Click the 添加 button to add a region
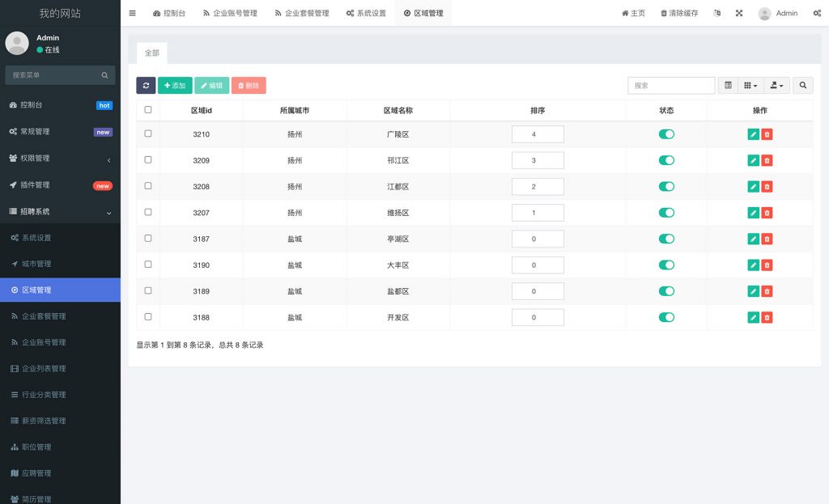Screen dimensions: 829x504 [x=175, y=85]
